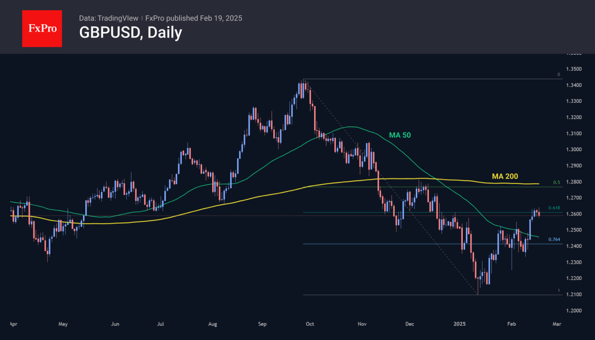Click the green 'MA 50' label

click(400, 134)
